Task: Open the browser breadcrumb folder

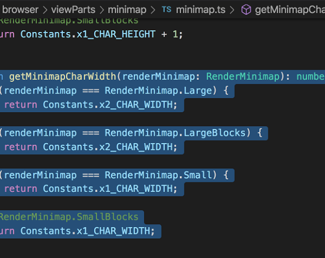Action: pos(20,10)
